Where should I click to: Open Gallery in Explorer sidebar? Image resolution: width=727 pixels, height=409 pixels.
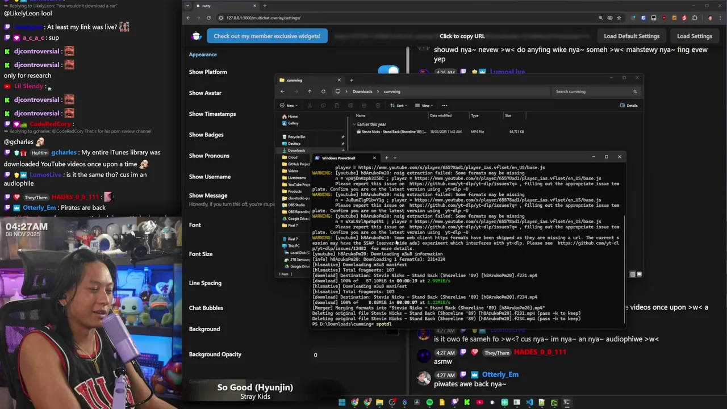[290, 123]
